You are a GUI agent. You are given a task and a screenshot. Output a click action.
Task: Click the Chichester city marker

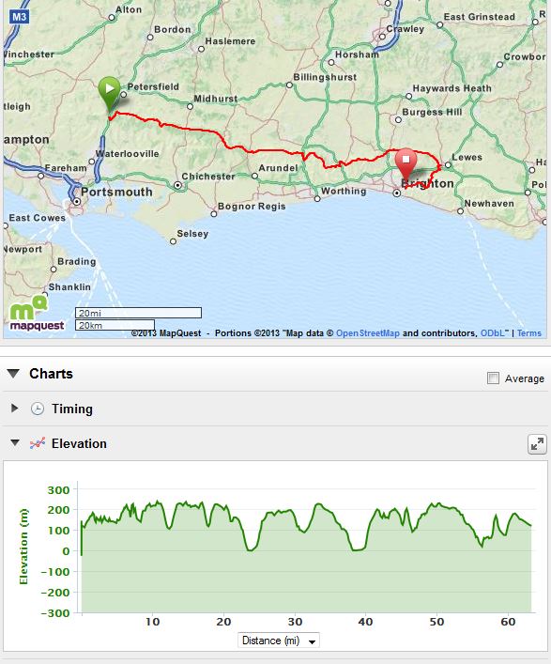point(177,185)
